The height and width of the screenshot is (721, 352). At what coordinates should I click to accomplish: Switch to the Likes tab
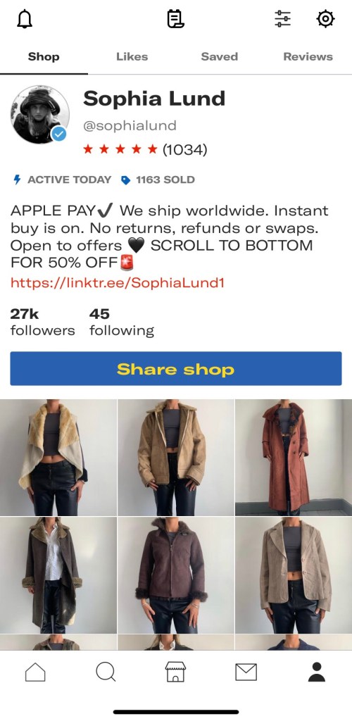(132, 57)
